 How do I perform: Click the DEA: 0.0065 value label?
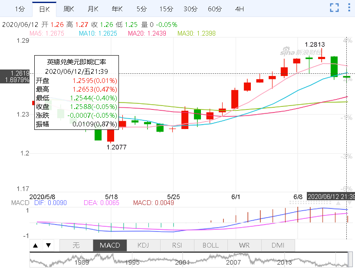[x=102, y=203]
